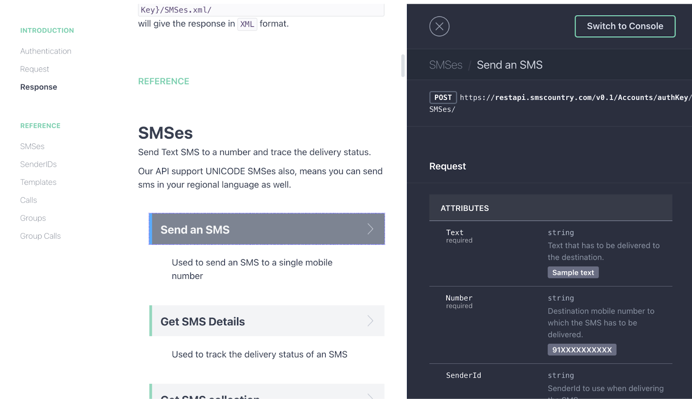Click the Send an SMS breadcrumb title
Screen dimensions: 692x399
pyautogui.click(x=509, y=65)
